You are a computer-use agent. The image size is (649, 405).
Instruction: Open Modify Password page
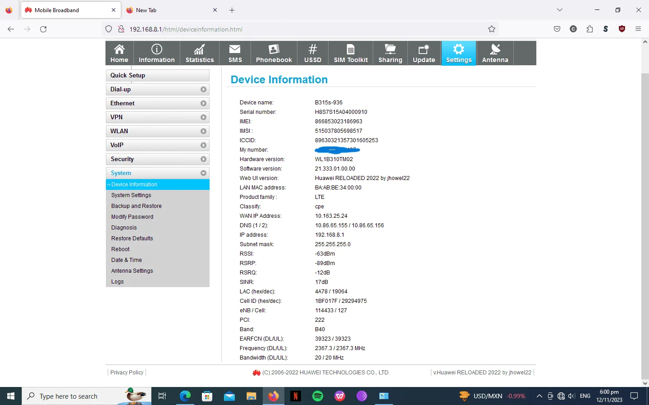[132, 217]
